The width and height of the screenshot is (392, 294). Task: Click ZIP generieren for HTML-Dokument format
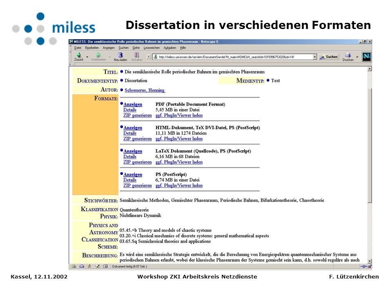click(138, 139)
